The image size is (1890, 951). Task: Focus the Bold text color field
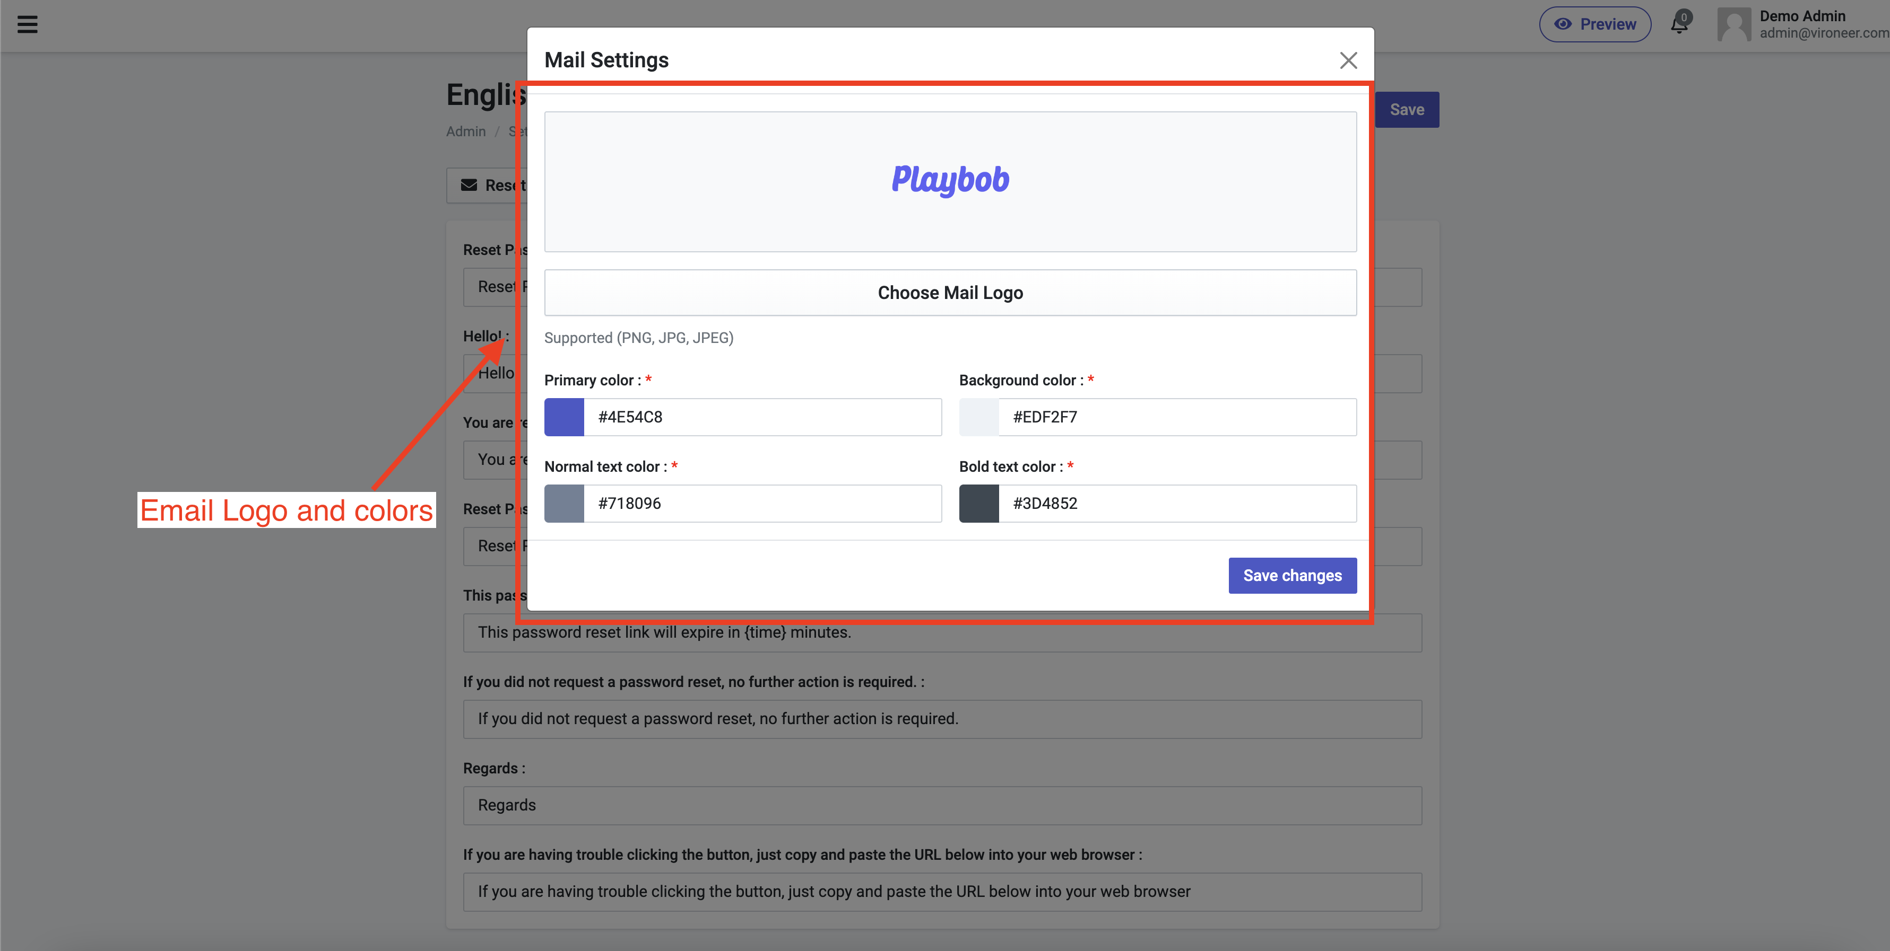pos(1177,504)
